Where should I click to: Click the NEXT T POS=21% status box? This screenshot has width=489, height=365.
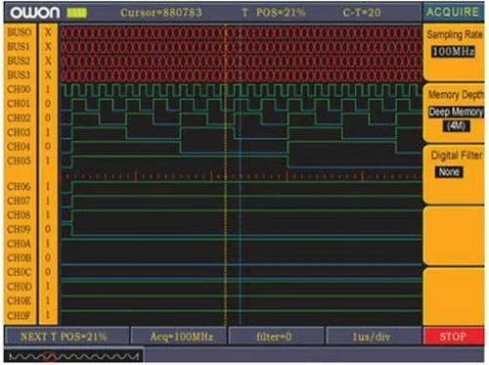point(67,336)
